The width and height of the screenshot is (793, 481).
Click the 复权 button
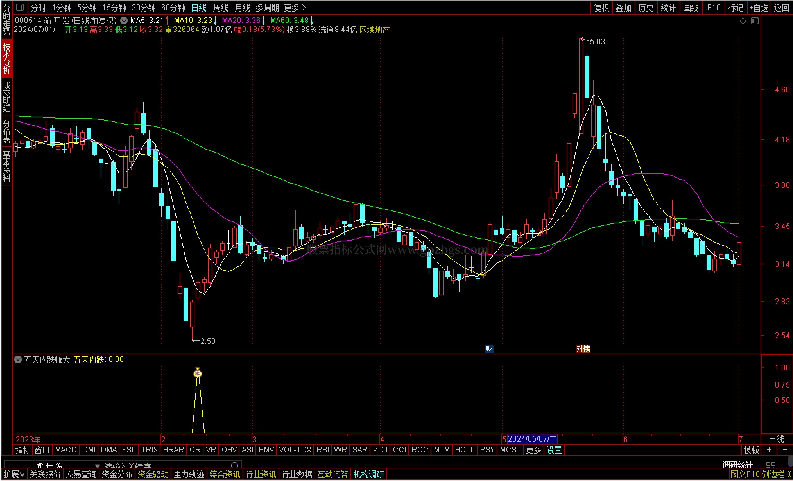(x=601, y=7)
